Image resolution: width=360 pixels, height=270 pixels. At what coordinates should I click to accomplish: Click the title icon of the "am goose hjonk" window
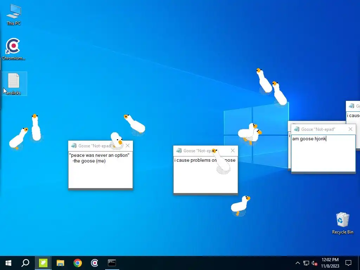click(x=297, y=129)
